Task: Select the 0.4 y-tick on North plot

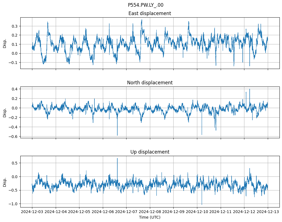Action: tap(14, 89)
